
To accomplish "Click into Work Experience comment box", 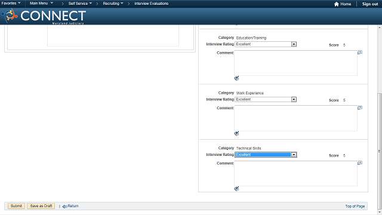I will (296, 118).
